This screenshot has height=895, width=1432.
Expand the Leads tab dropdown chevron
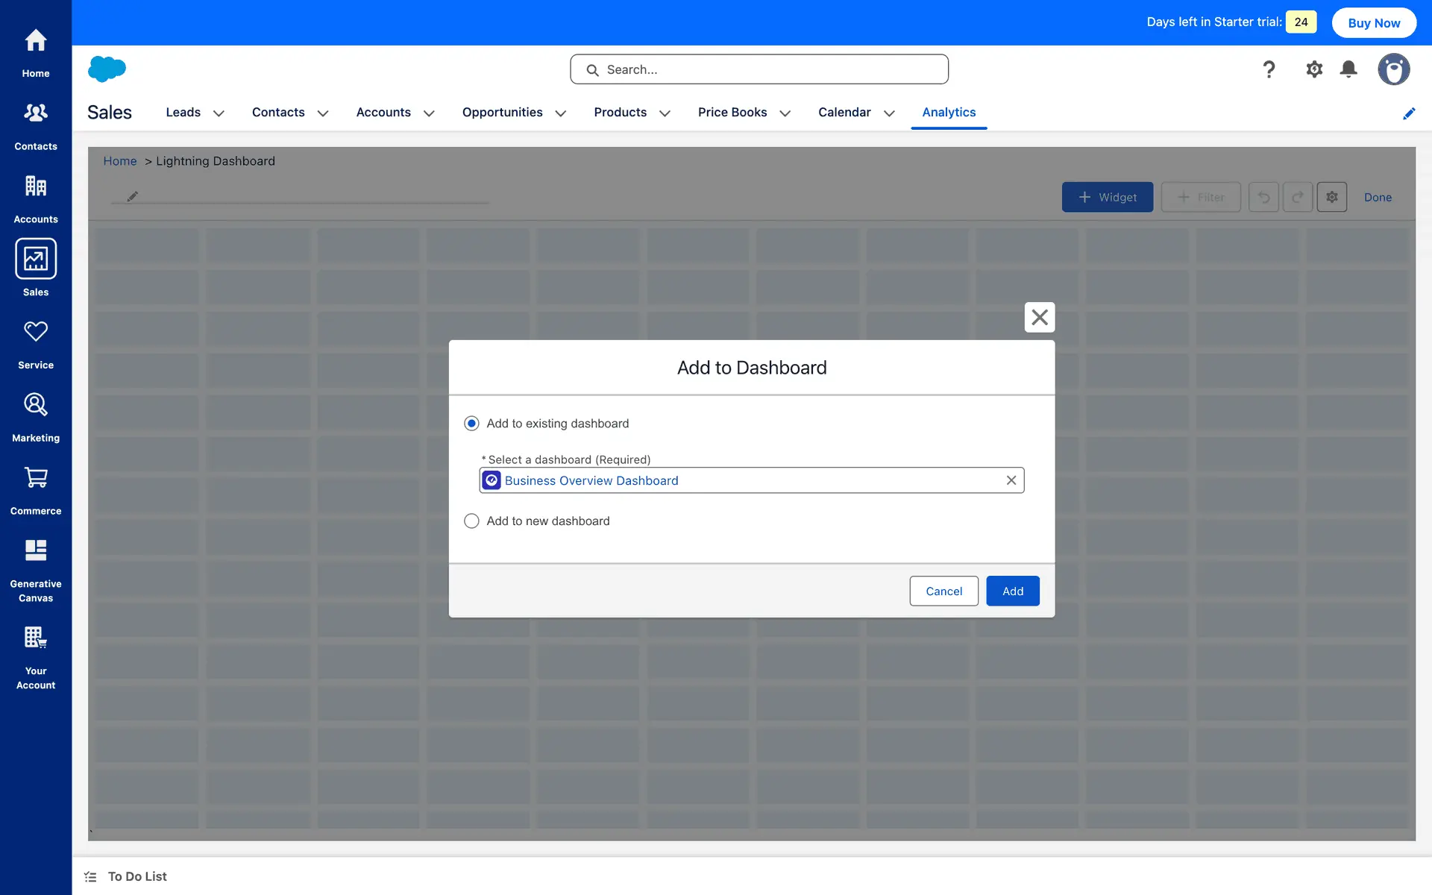(x=219, y=113)
